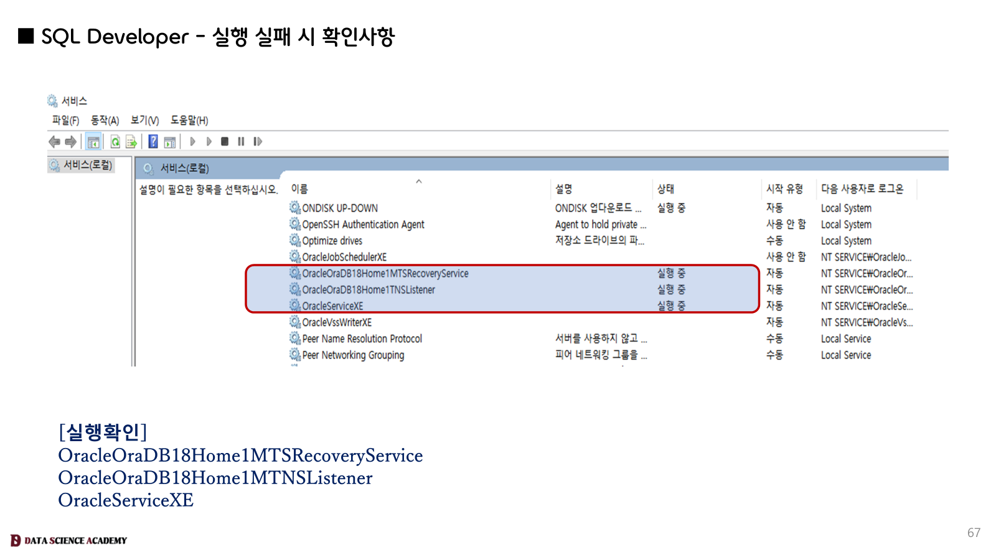Click the gear icon in 서비스(로컬) header bar
996x560 pixels.
click(x=148, y=168)
